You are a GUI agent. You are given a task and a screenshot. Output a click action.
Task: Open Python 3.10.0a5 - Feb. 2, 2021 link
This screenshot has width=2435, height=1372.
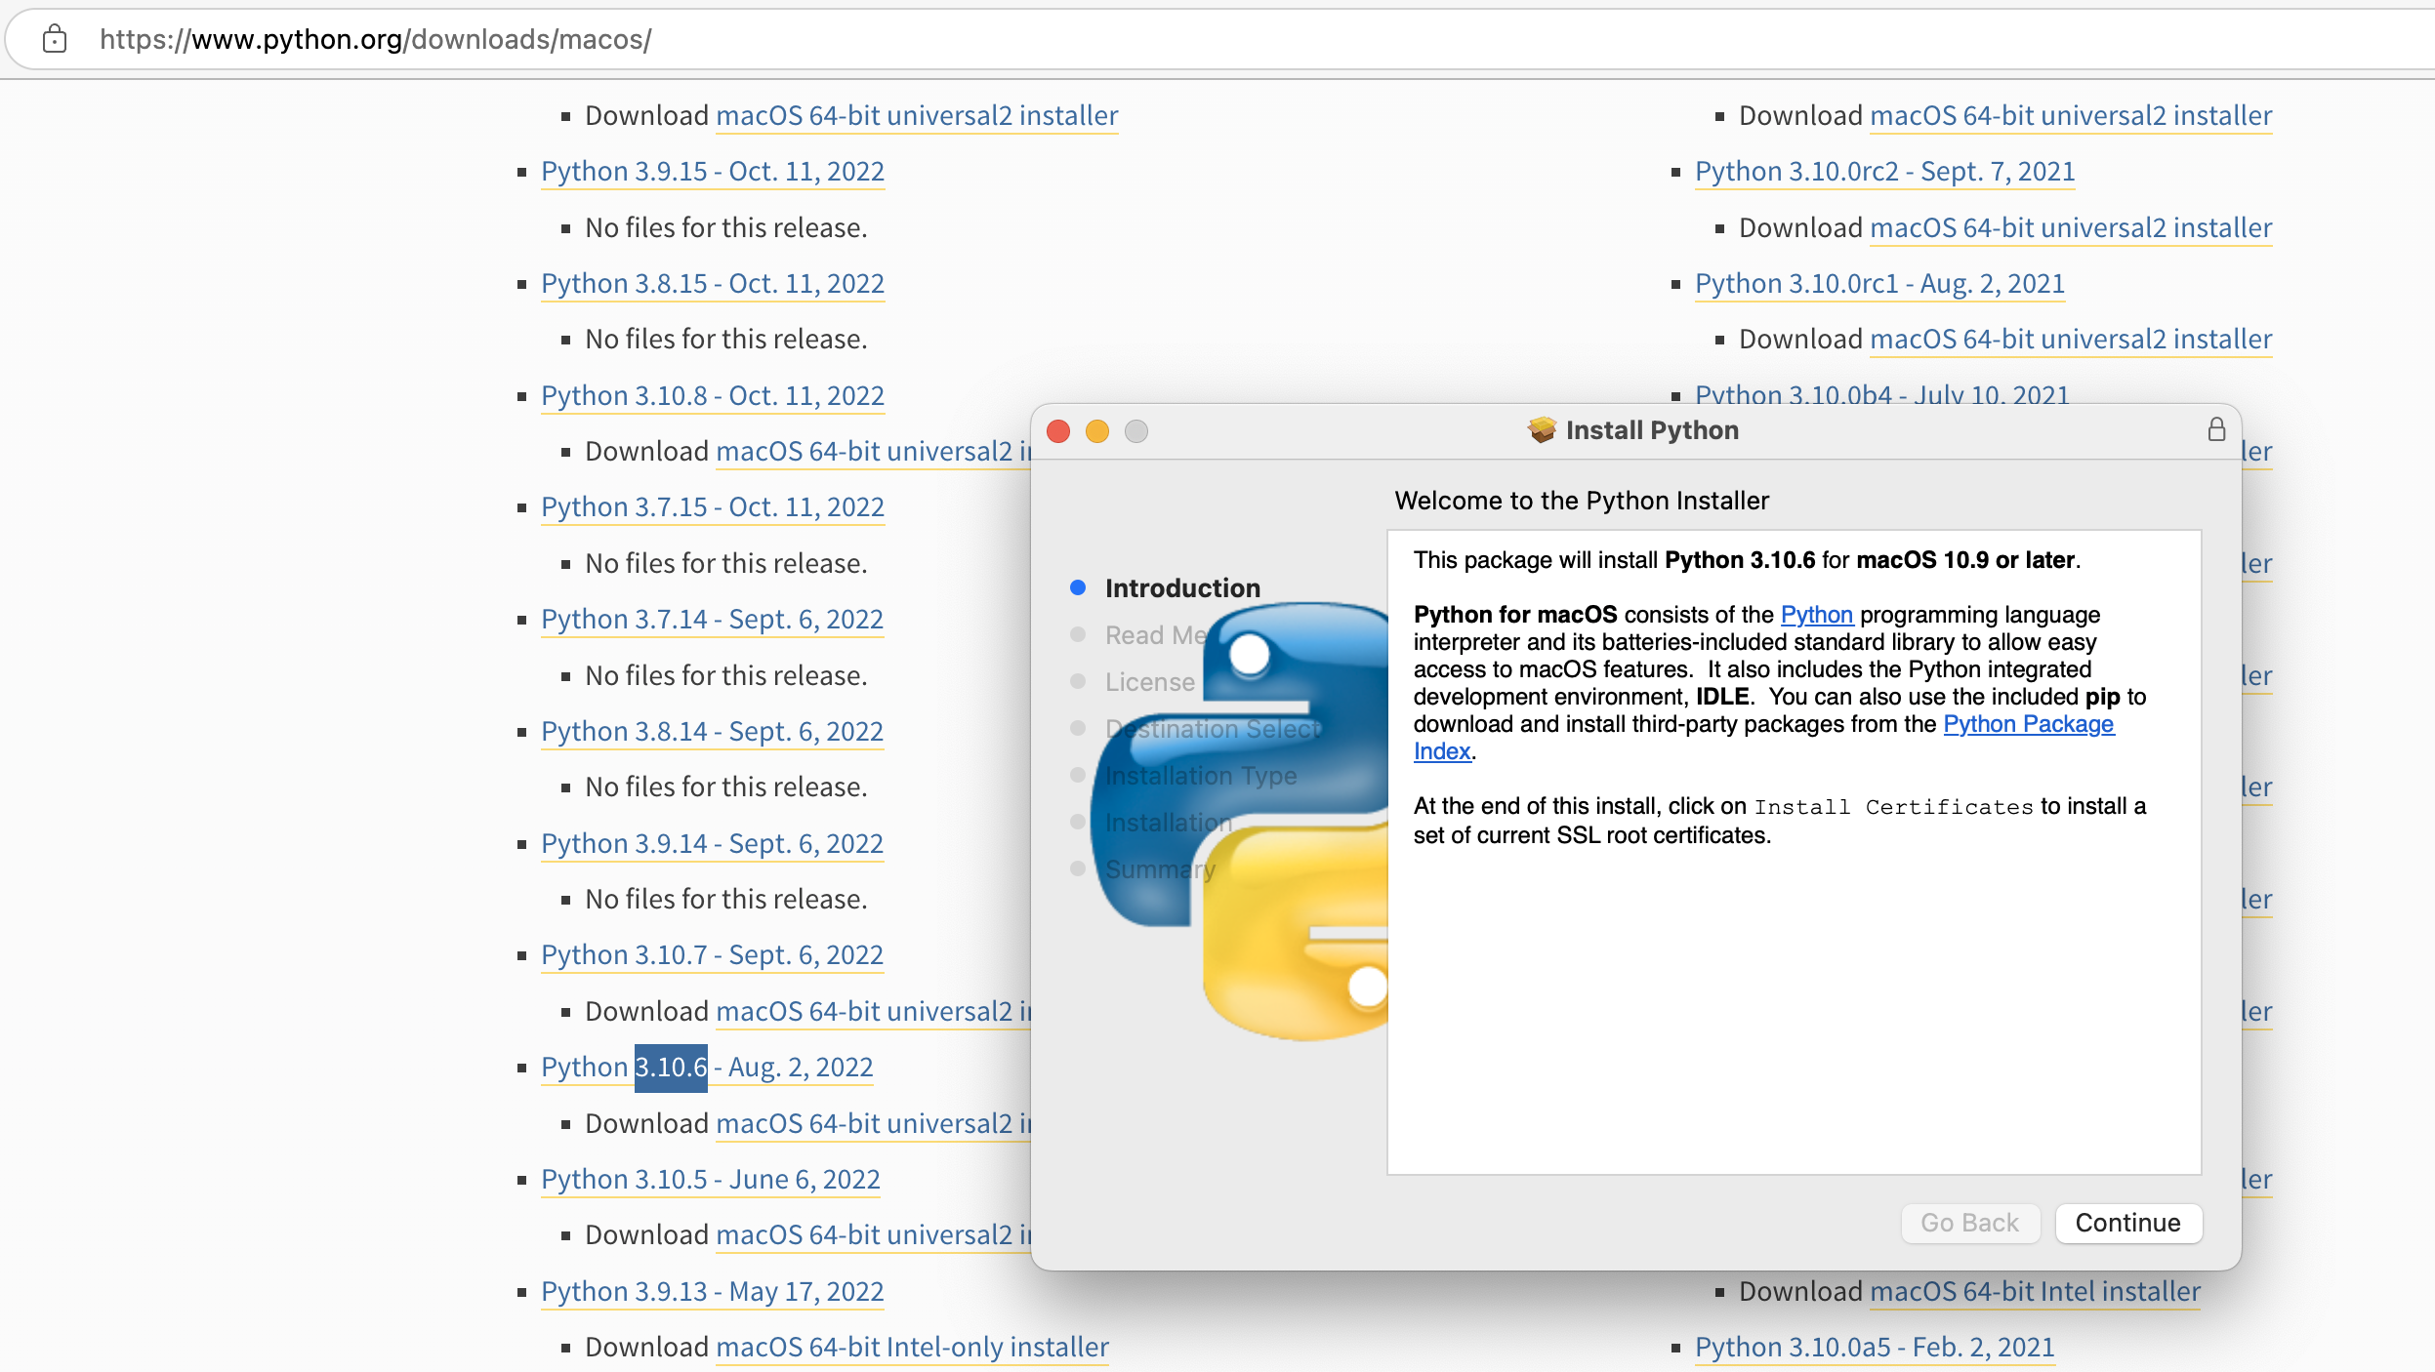point(1874,1348)
